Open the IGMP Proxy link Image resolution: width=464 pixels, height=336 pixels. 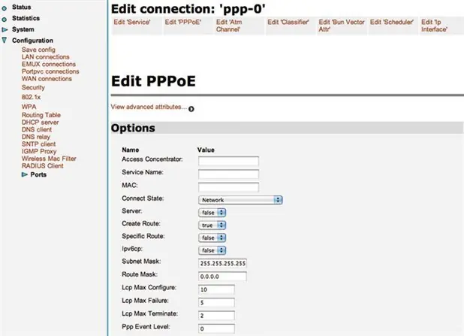point(39,151)
